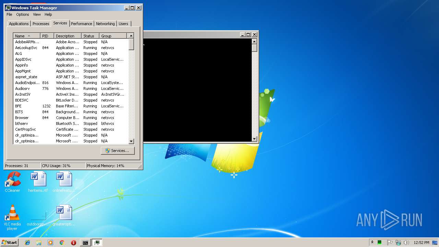
Task: Select the AppMgmt service row
Action: (x=70, y=71)
